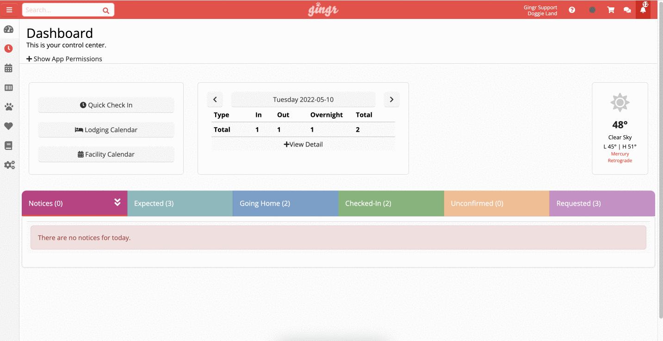Click the Clear Sky weather text

tap(620, 137)
